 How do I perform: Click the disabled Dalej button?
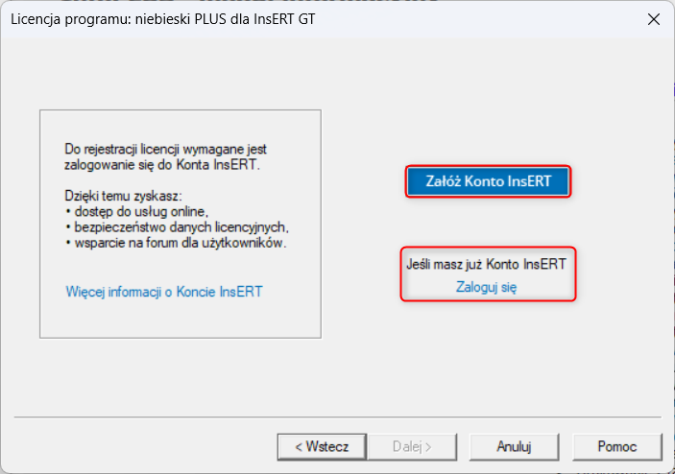pyautogui.click(x=412, y=446)
